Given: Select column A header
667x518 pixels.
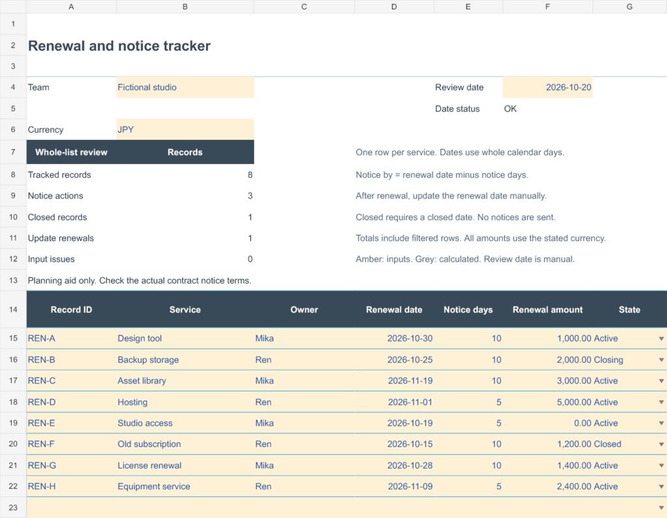Looking at the screenshot, I should [x=71, y=7].
